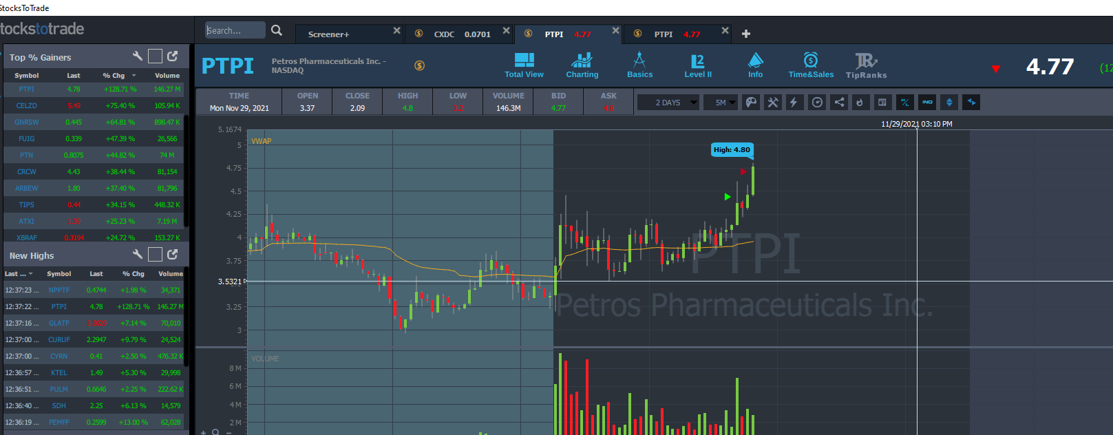The height and width of the screenshot is (435, 1113).
Task: Click the lightning bolt chart icon
Action: coord(794,103)
